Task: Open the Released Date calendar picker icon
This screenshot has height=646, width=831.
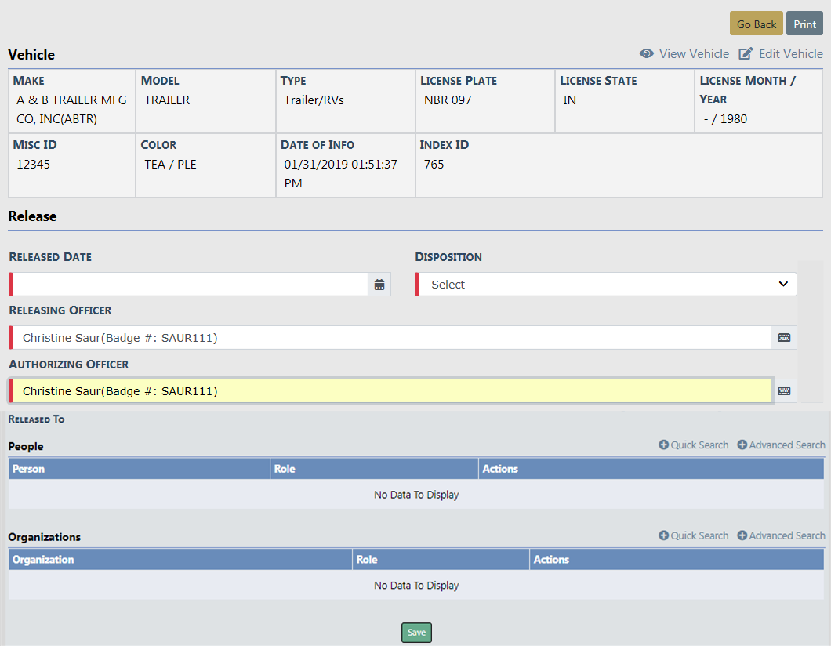Action: (x=379, y=285)
